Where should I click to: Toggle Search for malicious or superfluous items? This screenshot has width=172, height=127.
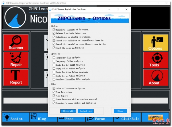click(x=54, y=41)
